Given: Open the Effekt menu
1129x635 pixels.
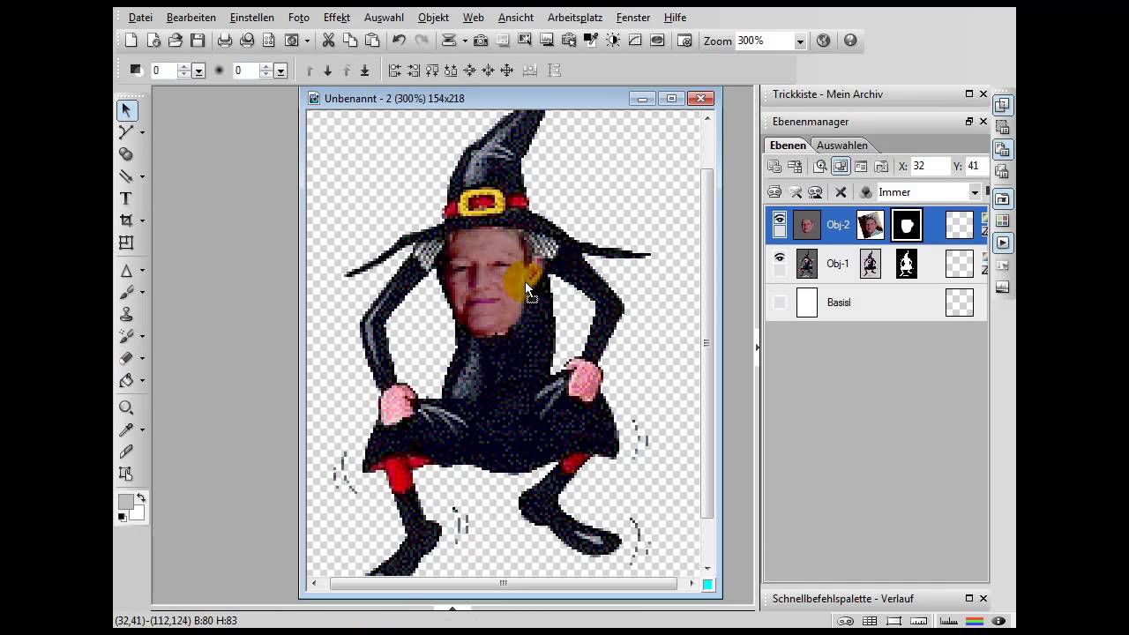Looking at the screenshot, I should click(x=337, y=18).
